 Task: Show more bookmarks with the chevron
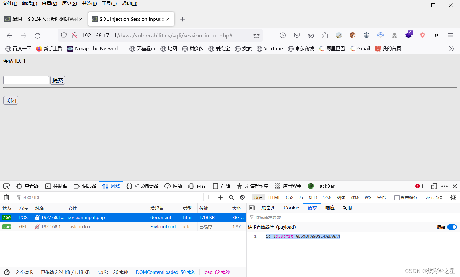click(x=452, y=49)
